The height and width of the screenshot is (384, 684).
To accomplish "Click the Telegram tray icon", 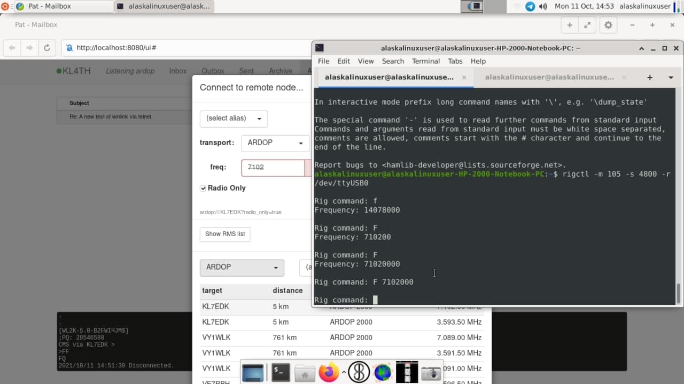I will (x=530, y=6).
